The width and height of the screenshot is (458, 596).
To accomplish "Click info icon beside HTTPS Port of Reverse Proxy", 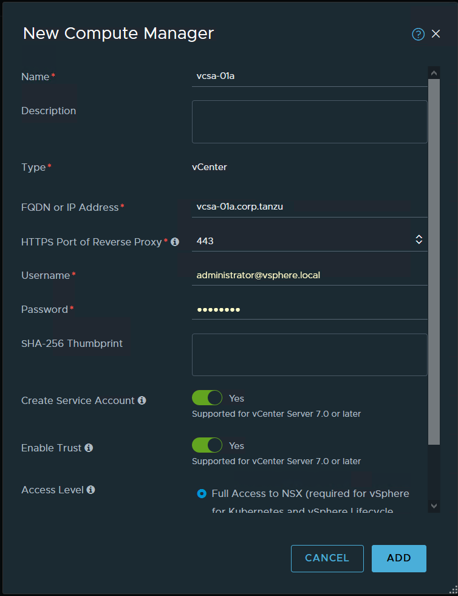I will pos(175,242).
